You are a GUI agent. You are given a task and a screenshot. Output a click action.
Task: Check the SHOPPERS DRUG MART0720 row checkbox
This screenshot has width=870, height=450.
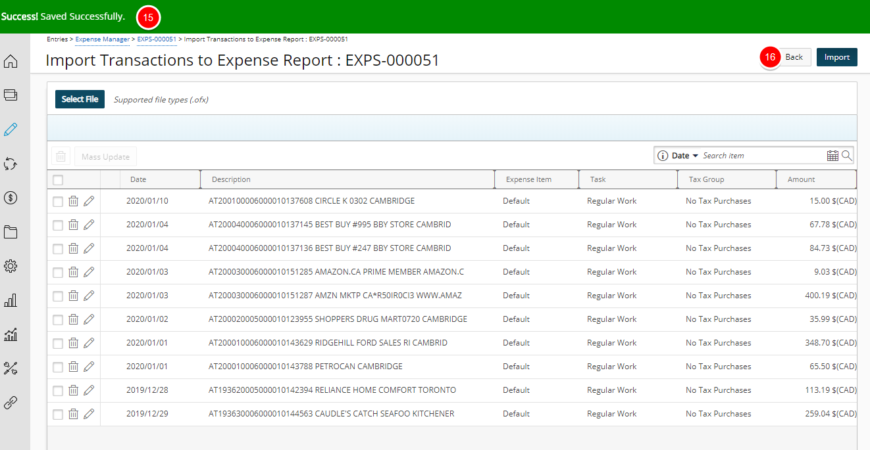58,320
